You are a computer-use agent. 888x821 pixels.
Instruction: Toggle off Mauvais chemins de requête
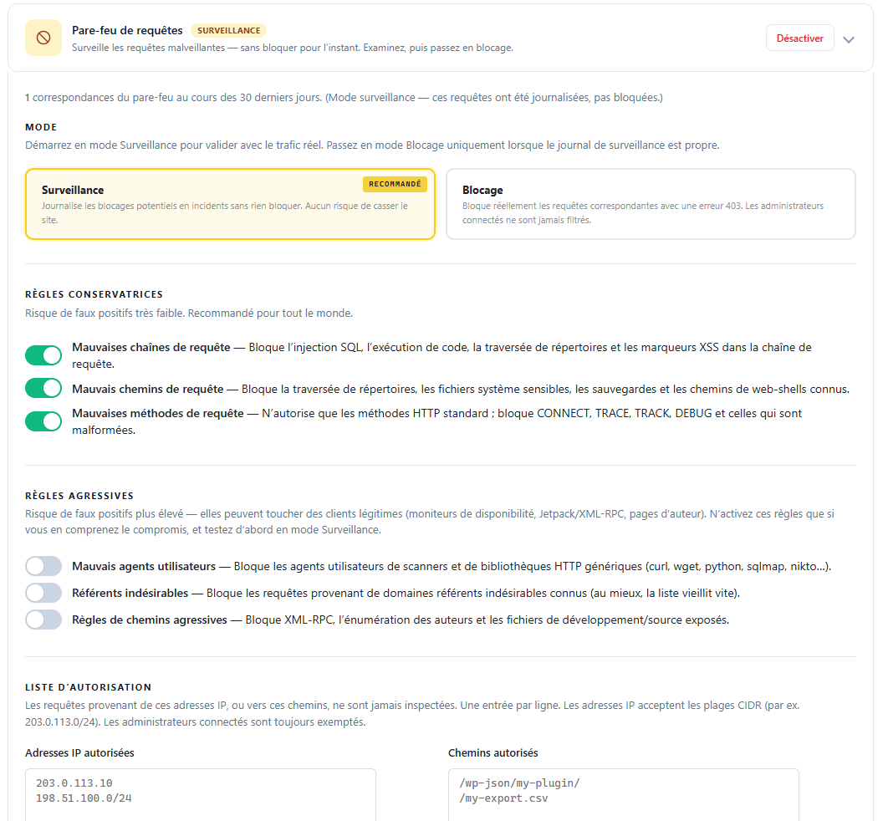click(43, 389)
